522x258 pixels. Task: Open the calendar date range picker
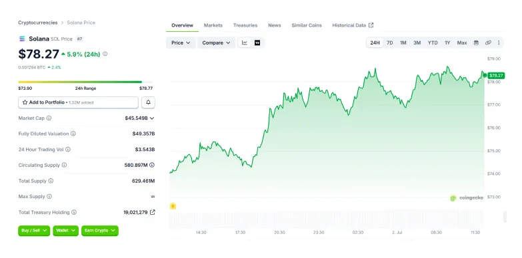476,43
